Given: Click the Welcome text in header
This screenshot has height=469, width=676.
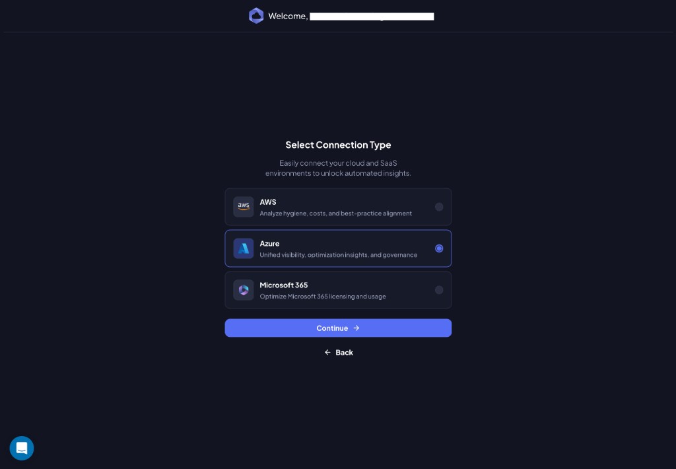Looking at the screenshot, I should (x=288, y=17).
